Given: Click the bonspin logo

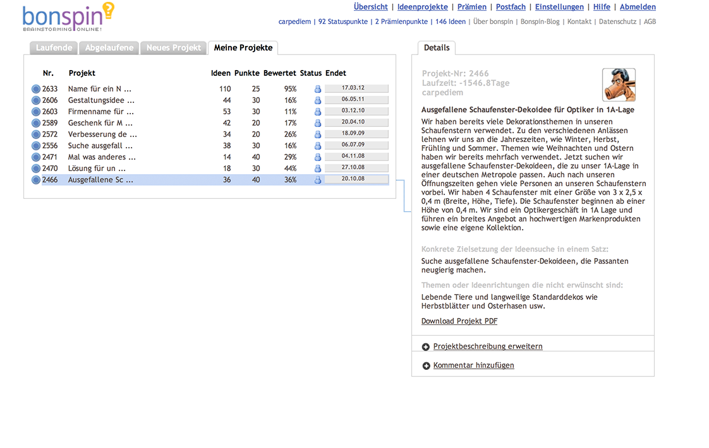Looking at the screenshot, I should 68,17.
